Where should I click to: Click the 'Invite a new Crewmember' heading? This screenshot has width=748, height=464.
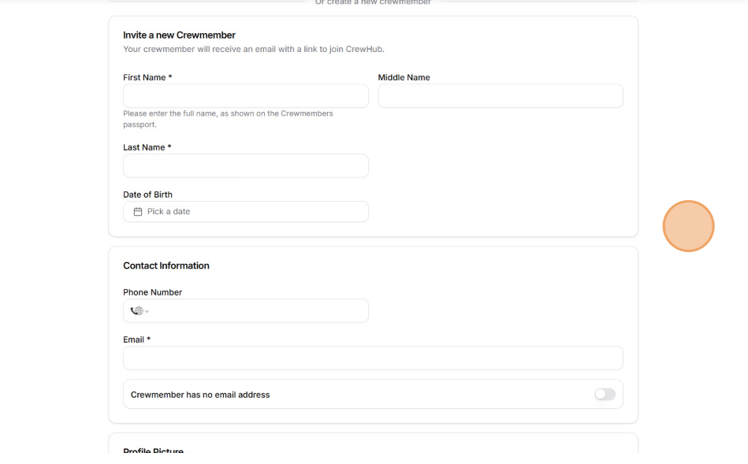point(180,35)
